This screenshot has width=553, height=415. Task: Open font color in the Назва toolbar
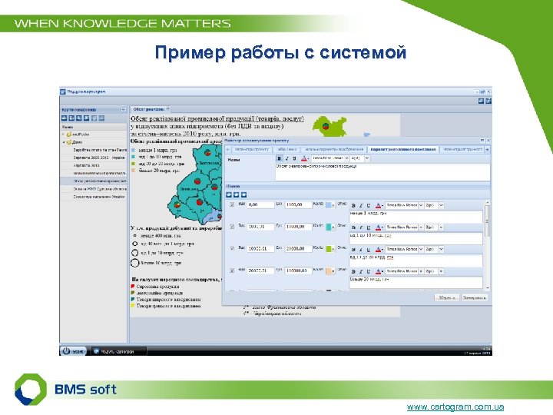tap(304, 158)
